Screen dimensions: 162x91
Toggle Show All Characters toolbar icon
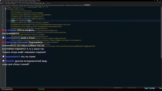coord(31,3)
